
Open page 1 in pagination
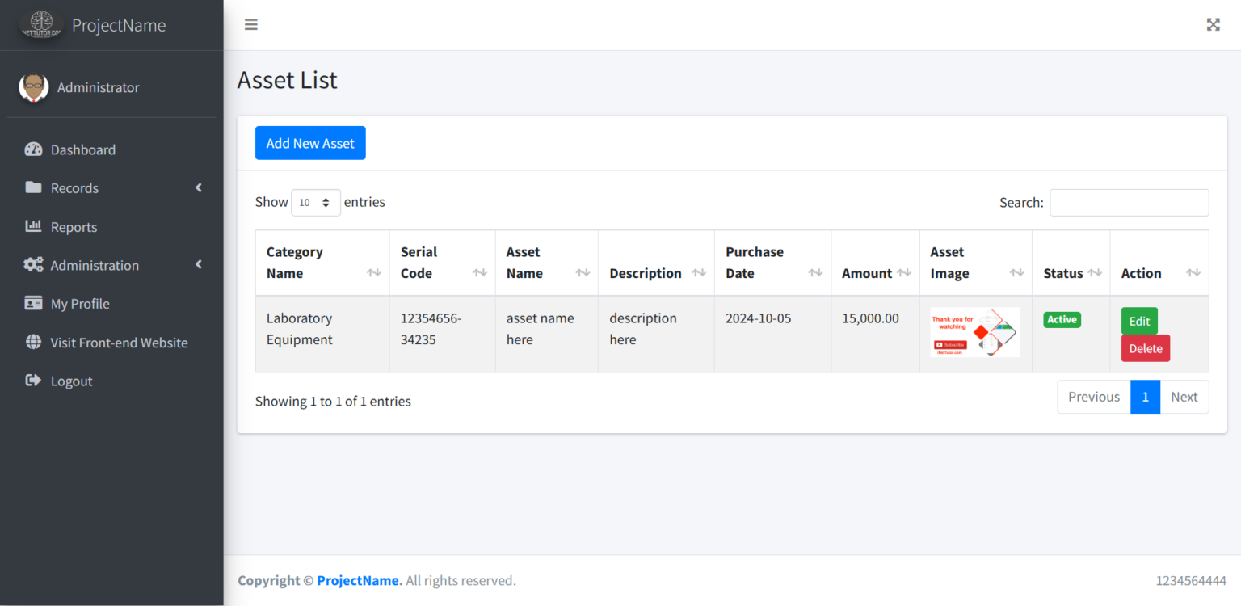coord(1145,397)
